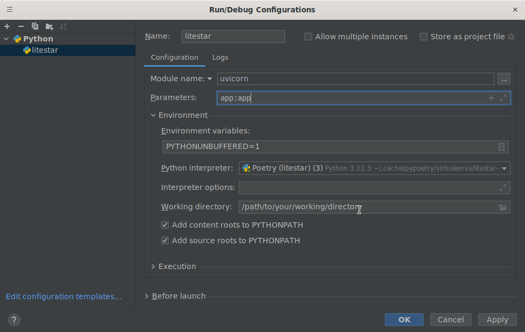Image resolution: width=525 pixels, height=332 pixels.
Task: Expand the Parameters field editor
Action: [504, 98]
